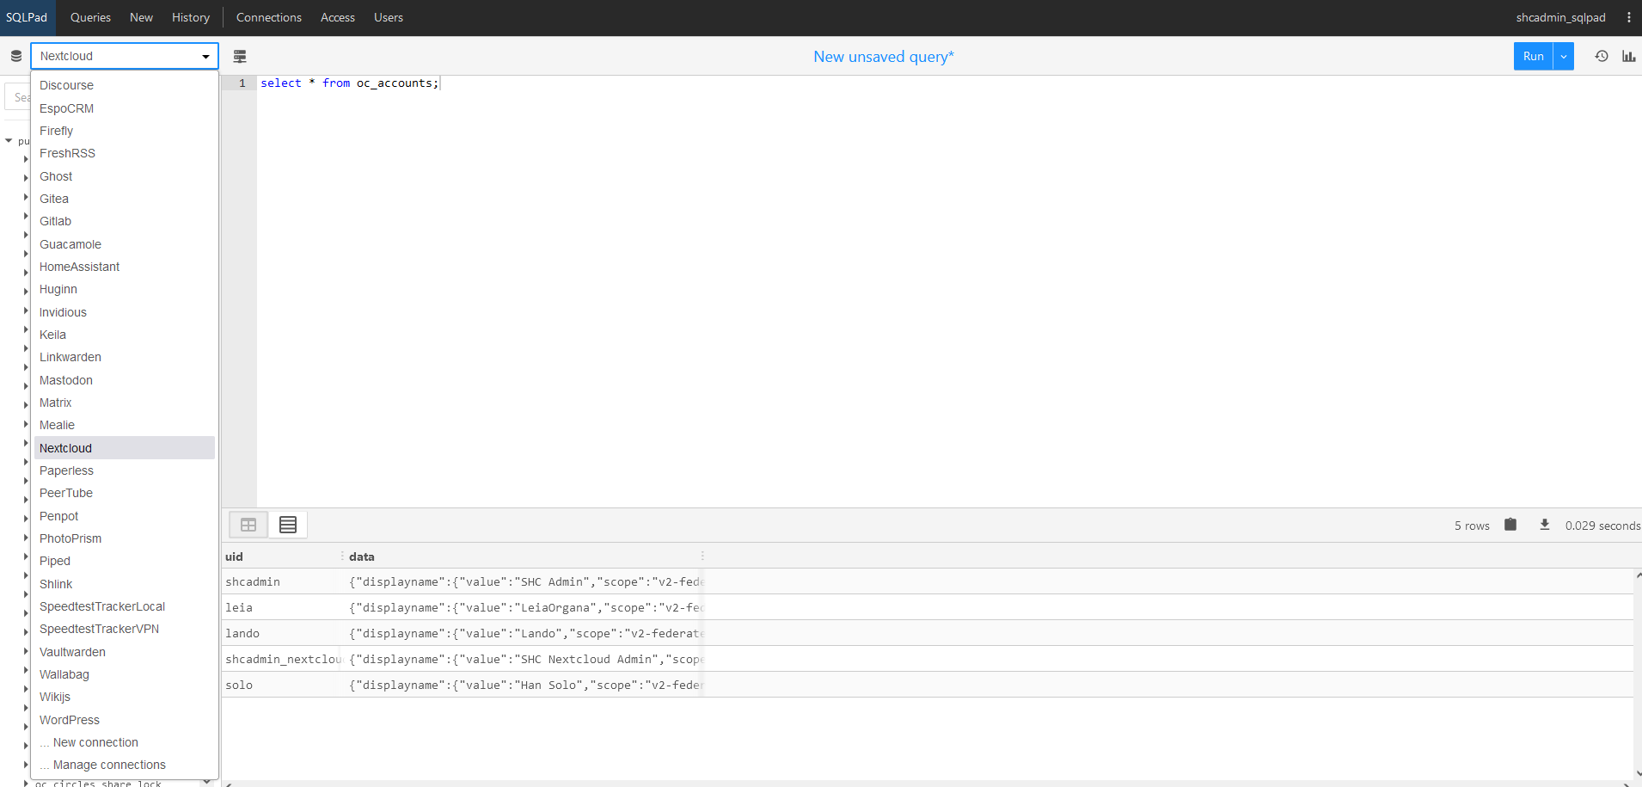Screen dimensions: 1642x787
Task: Select Invidious connection
Action: coord(125,312)
